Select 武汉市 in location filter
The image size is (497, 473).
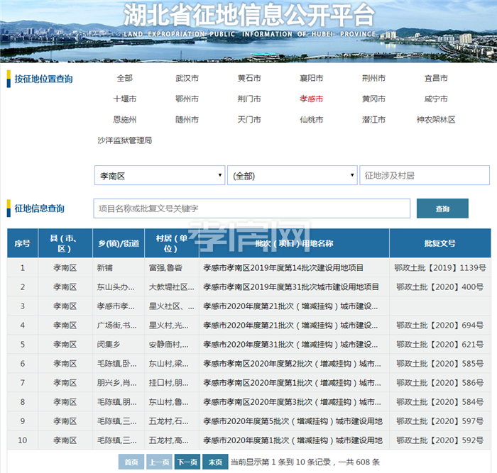[187, 78]
